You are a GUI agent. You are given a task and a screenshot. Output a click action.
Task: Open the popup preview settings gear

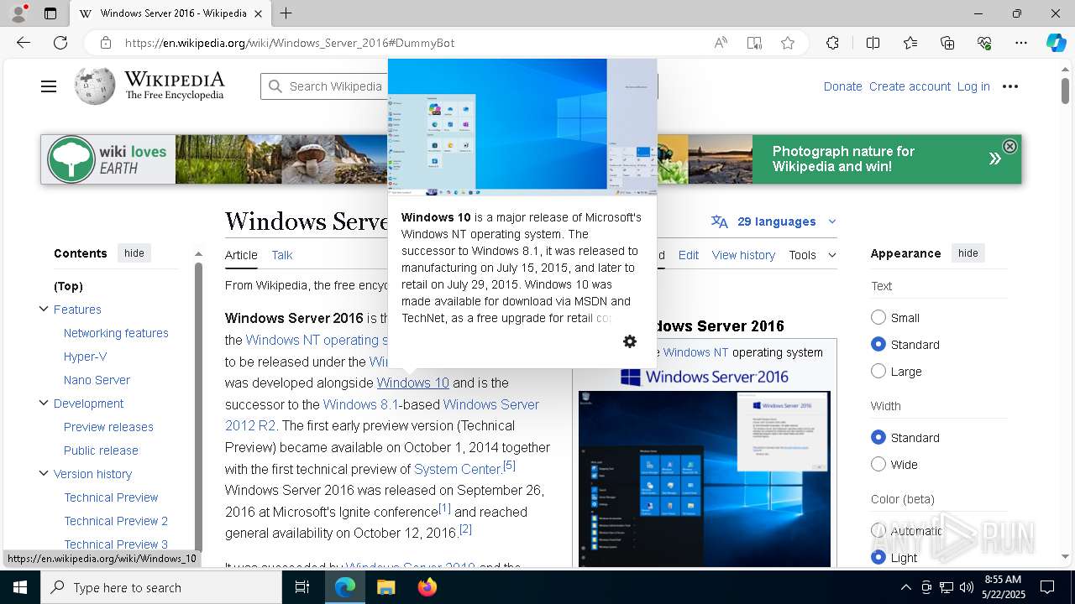(x=630, y=341)
